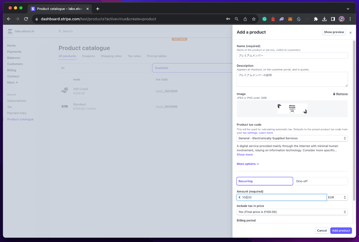Open the Product tax code dropdown

[x=292, y=138]
